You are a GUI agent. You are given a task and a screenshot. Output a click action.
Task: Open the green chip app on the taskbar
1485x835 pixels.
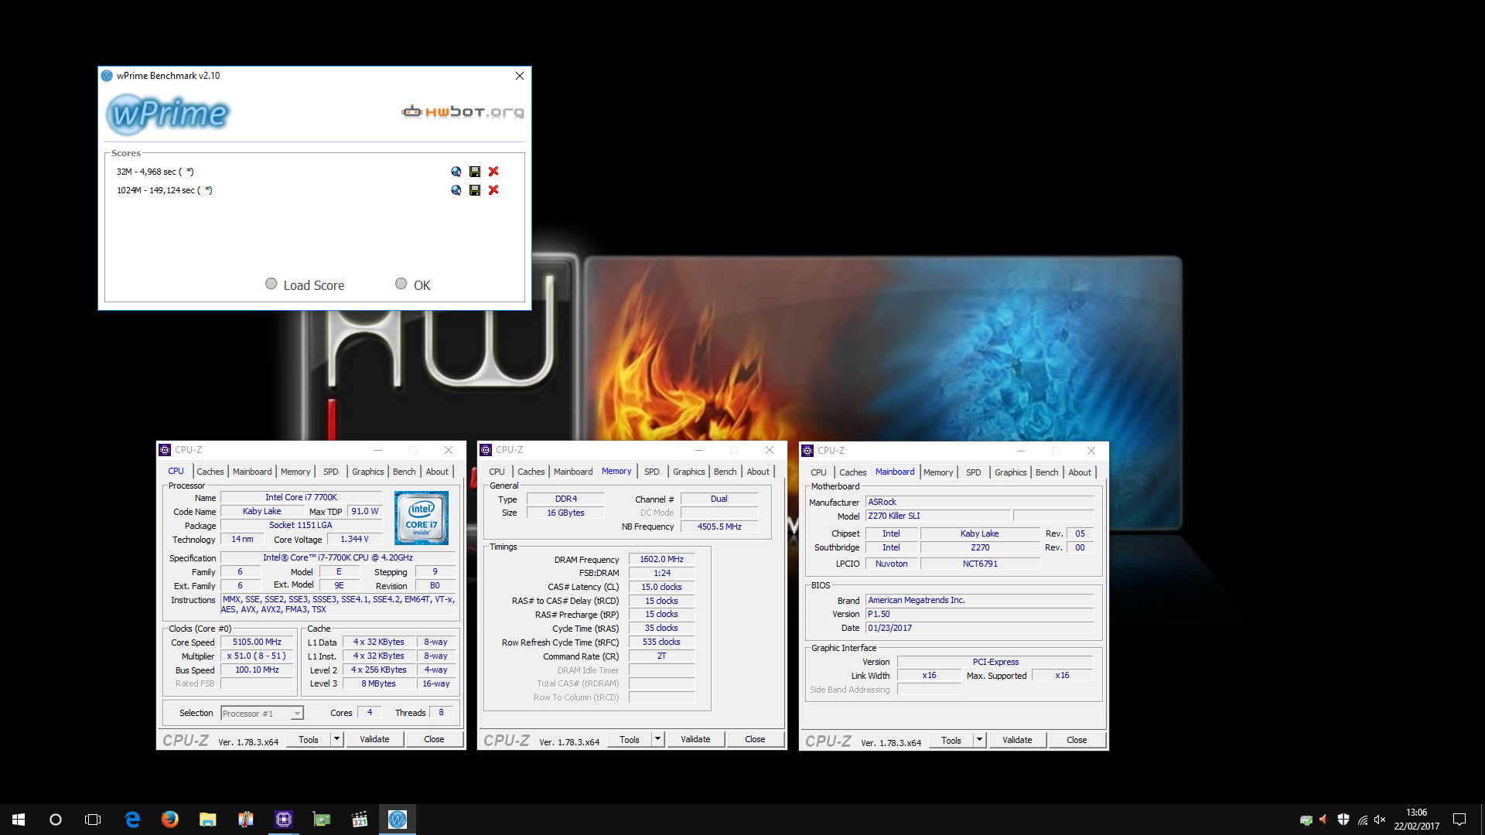[x=322, y=820]
